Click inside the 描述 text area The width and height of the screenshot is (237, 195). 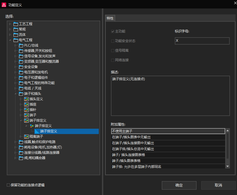170,96
